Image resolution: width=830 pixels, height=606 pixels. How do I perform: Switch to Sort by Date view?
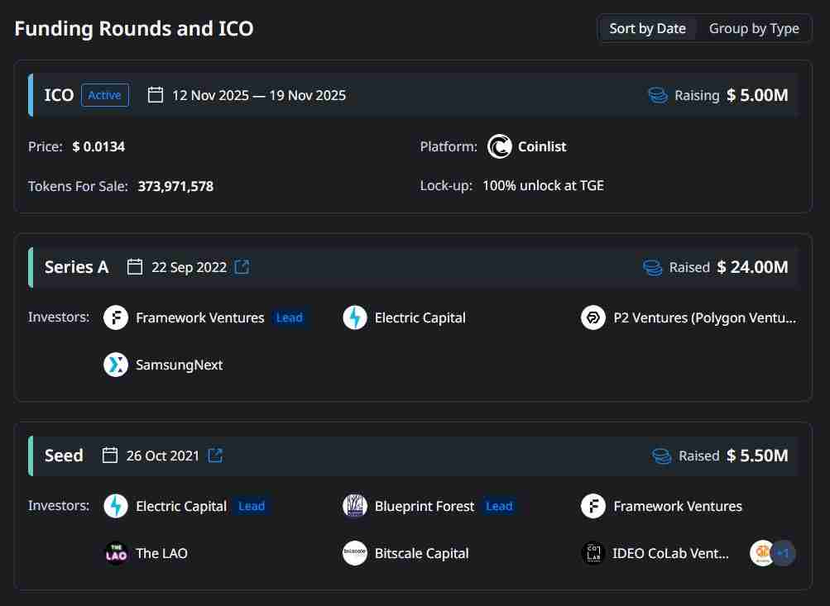click(x=647, y=28)
